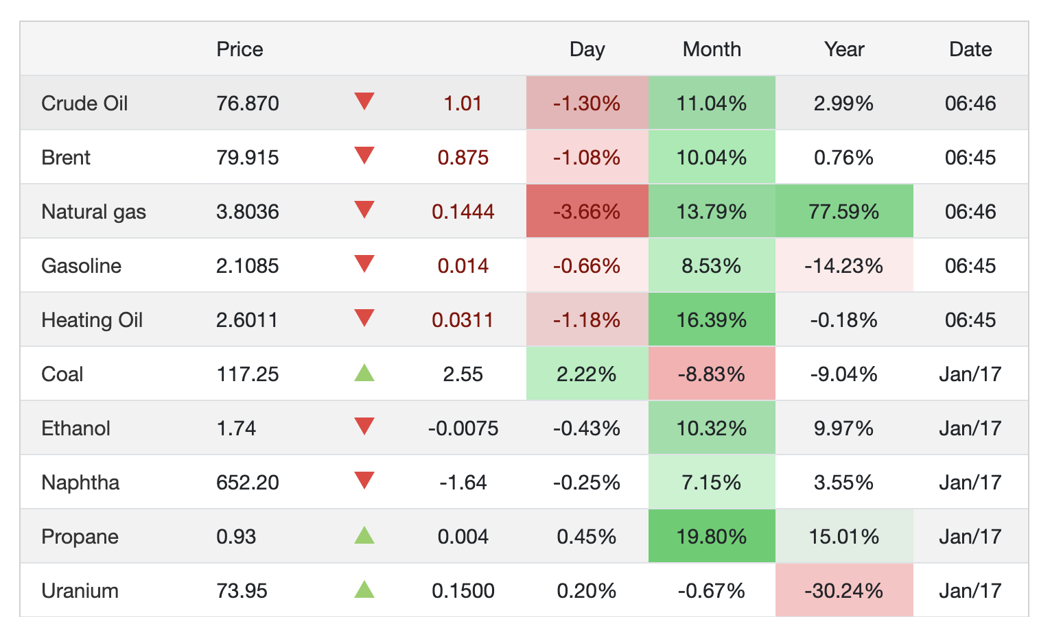Viewport: 1039px width, 617px height.
Task: Select Uranium price 73.95
Action: tap(242, 591)
